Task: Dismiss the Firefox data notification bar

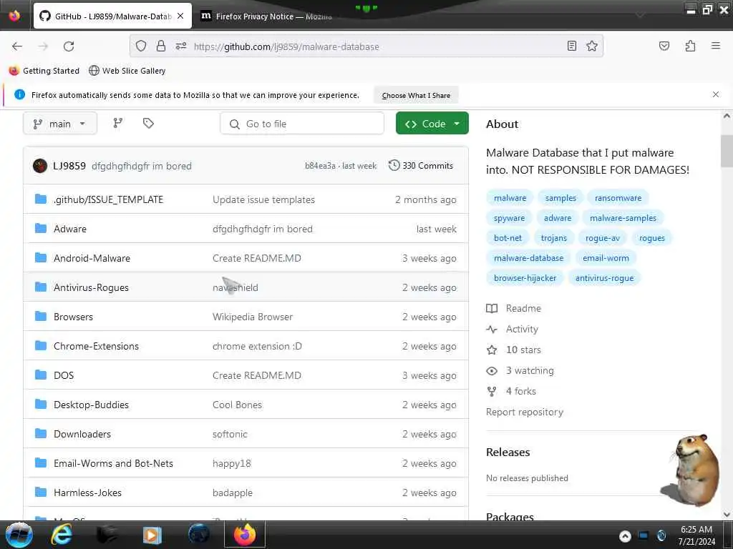Action: 715,94
